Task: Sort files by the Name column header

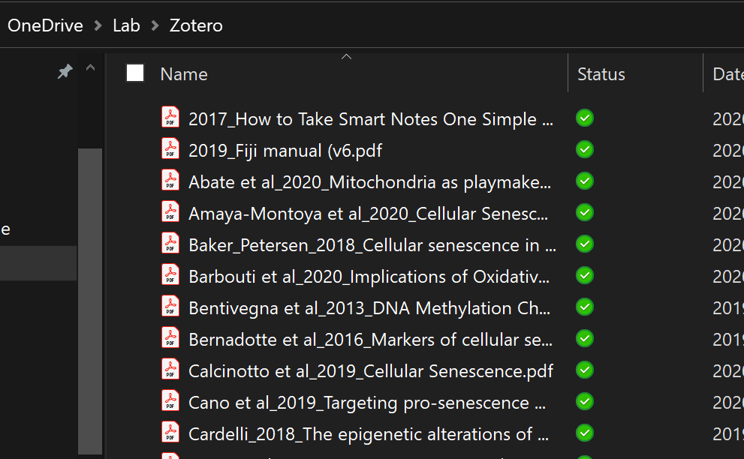Action: [x=184, y=74]
